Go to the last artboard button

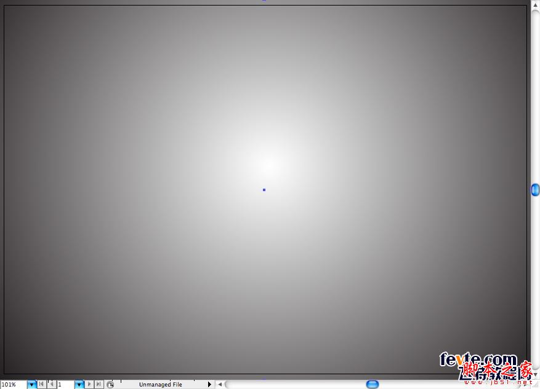[99, 384]
